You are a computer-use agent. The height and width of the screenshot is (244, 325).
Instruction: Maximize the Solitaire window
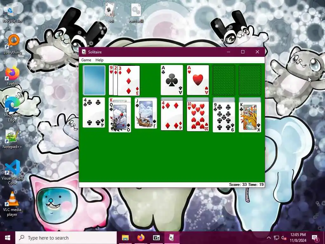tap(243, 52)
